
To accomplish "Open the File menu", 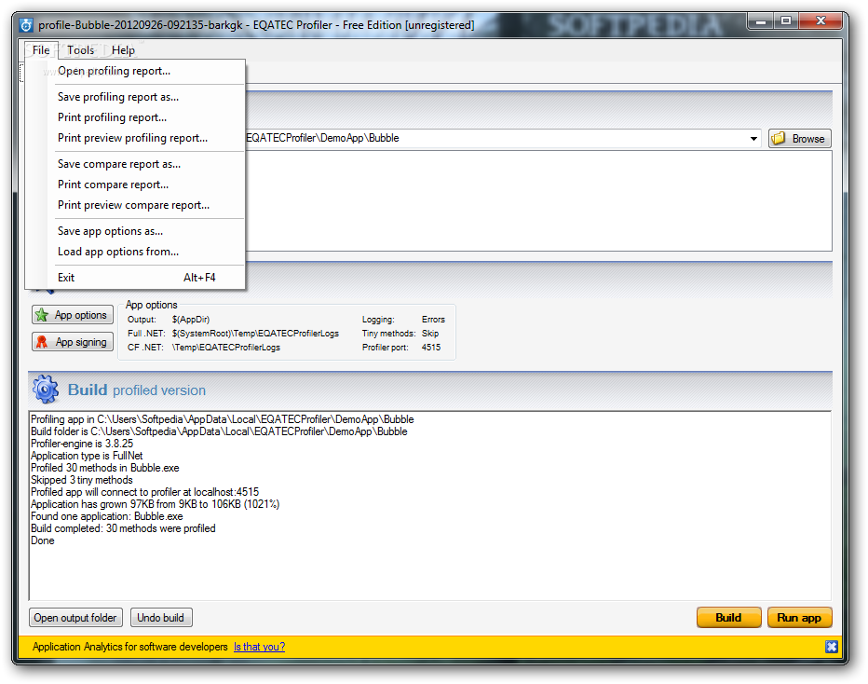I will pos(41,50).
